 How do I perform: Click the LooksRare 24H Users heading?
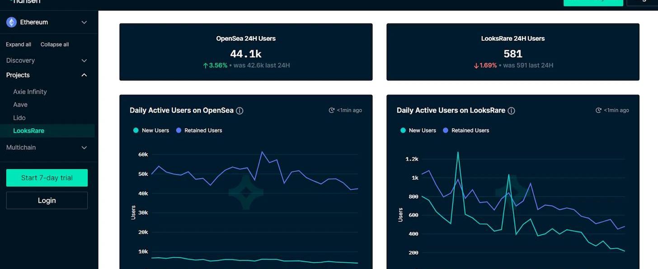513,38
